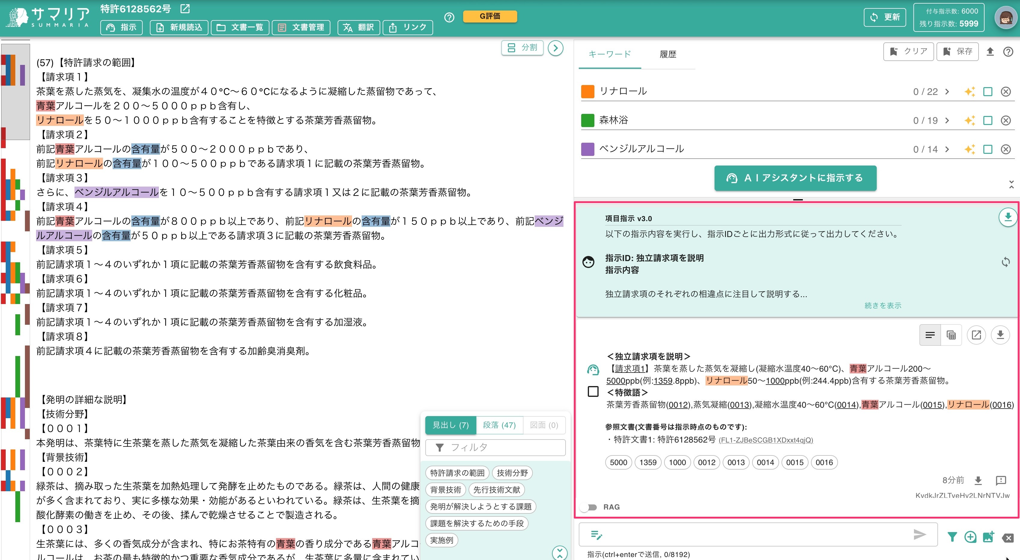Switch to the 履歴 tab

tap(668, 54)
